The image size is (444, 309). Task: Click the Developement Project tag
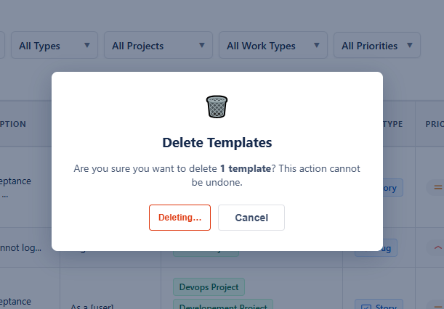point(223,305)
